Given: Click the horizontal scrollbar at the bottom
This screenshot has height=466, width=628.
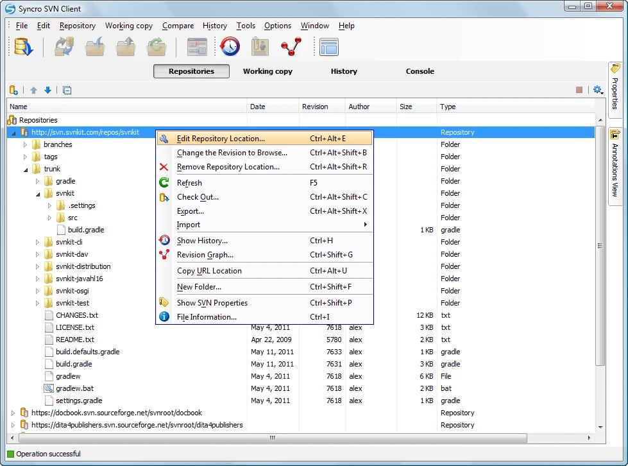Looking at the screenshot, I should coord(271,437).
